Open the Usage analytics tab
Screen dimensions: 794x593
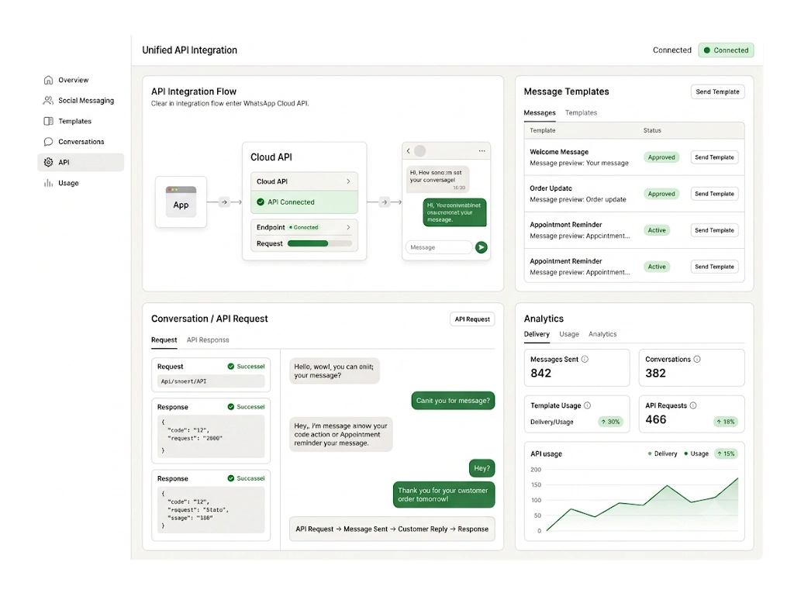point(569,334)
